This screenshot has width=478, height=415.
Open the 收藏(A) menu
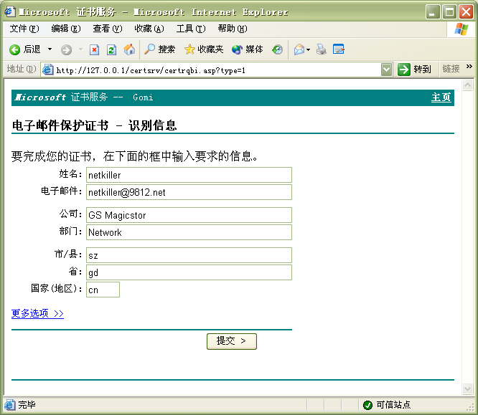pos(149,29)
